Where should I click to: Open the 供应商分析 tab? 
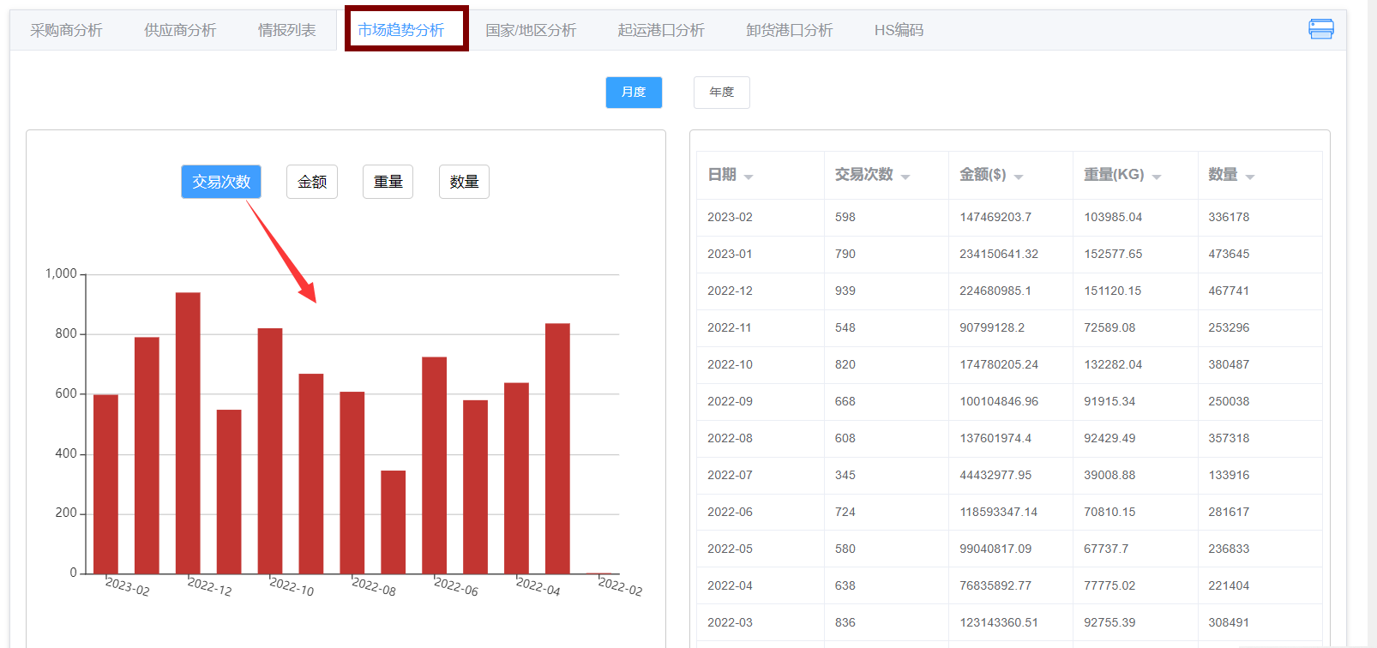(180, 30)
